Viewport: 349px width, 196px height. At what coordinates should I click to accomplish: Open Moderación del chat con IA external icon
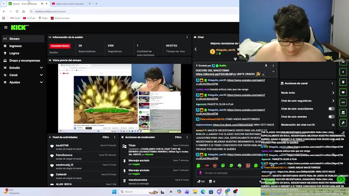point(333,125)
